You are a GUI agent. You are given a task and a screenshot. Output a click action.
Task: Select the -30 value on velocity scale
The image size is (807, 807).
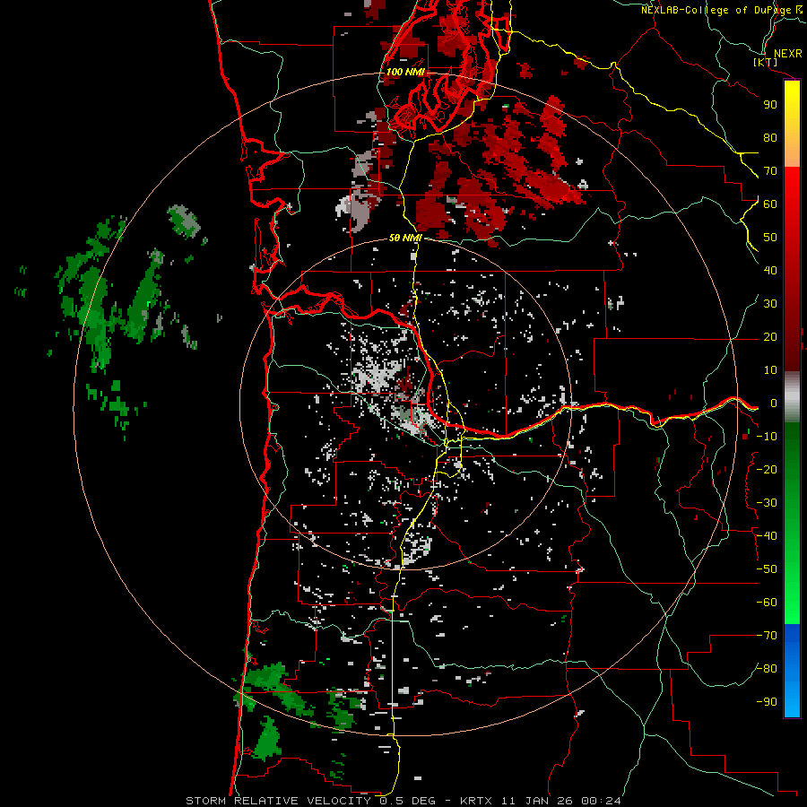tap(767, 503)
